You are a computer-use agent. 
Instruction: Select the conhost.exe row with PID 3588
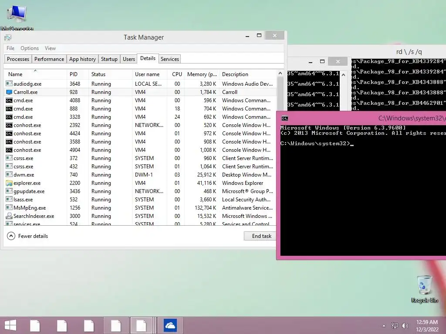tap(140, 141)
